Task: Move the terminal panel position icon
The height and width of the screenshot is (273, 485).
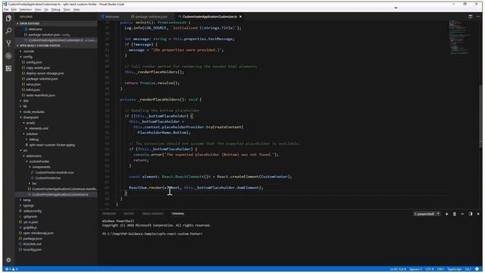Action: point(471,214)
